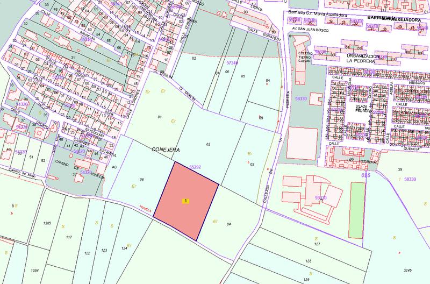Click the ESTAMBUL street label
Screen dimensions: 430x284
coord(108,153)
